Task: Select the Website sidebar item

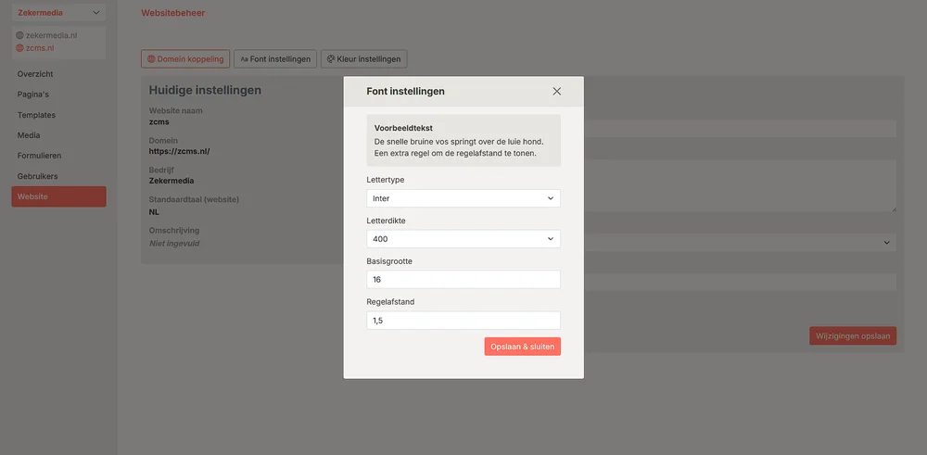Action: (x=58, y=196)
